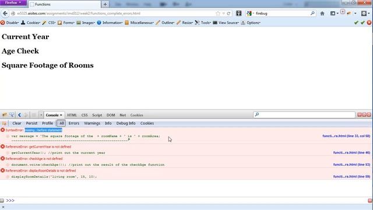Image resolution: width=373 pixels, height=210 pixels.
Task: Switch to the Firebug DOM tab
Action: point(111,115)
